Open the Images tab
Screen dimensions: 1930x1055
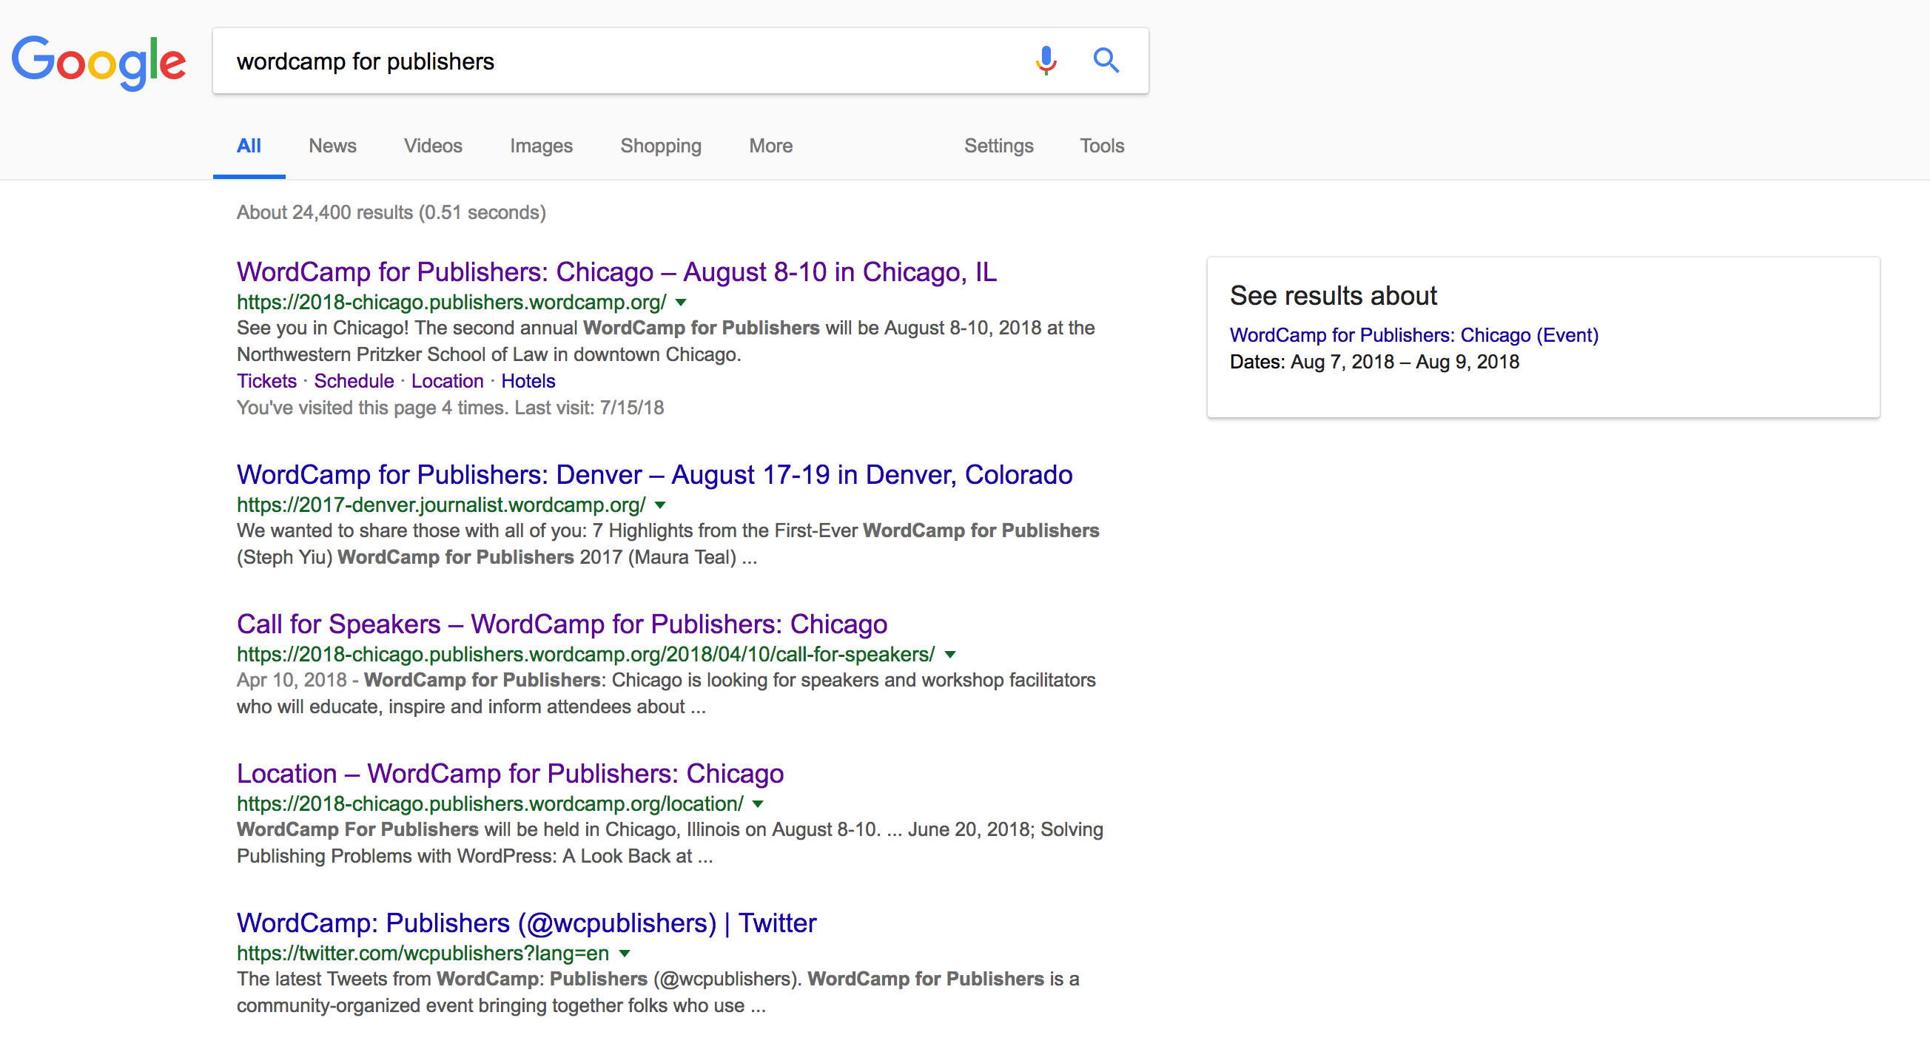point(541,145)
